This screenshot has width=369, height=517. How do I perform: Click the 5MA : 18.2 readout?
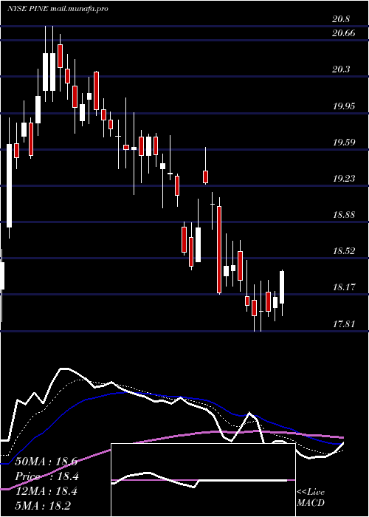pos(43,505)
